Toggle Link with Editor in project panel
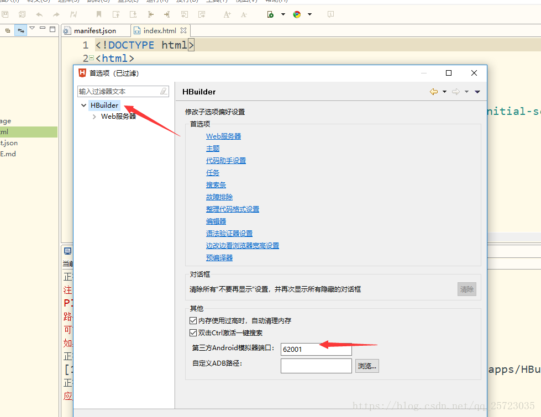Image resolution: width=541 pixels, height=417 pixels. coord(21,30)
